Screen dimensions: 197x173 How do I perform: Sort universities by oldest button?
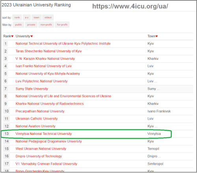point(48,17)
